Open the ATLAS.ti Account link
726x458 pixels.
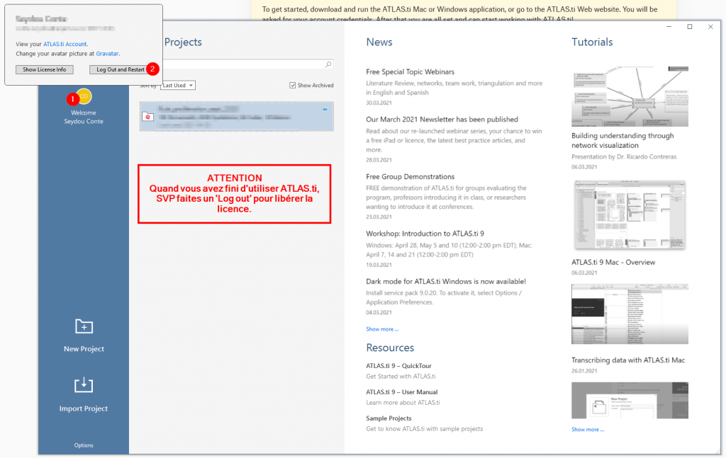65,44
